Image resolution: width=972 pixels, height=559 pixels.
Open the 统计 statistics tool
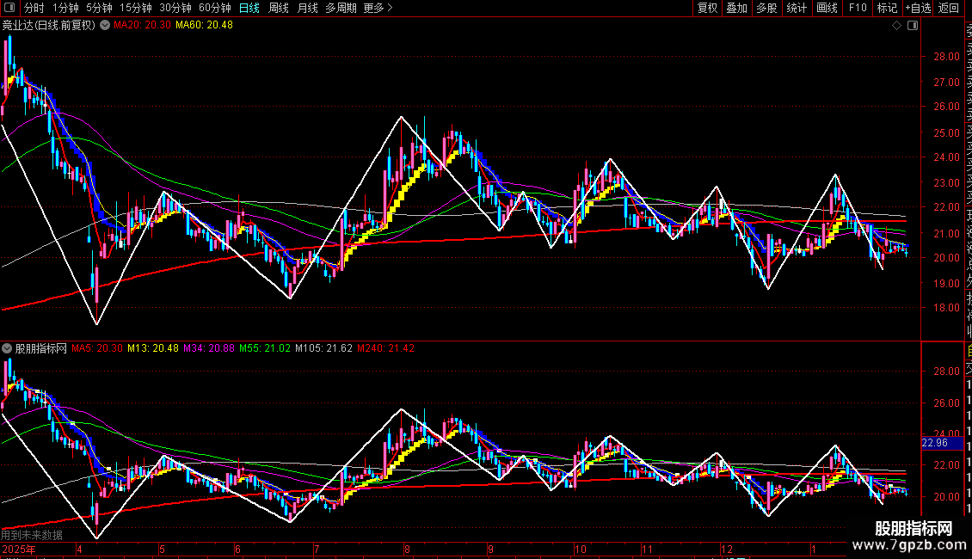(797, 8)
